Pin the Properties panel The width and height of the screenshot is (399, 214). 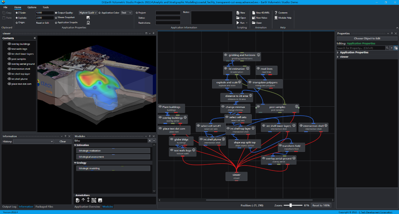392,33
